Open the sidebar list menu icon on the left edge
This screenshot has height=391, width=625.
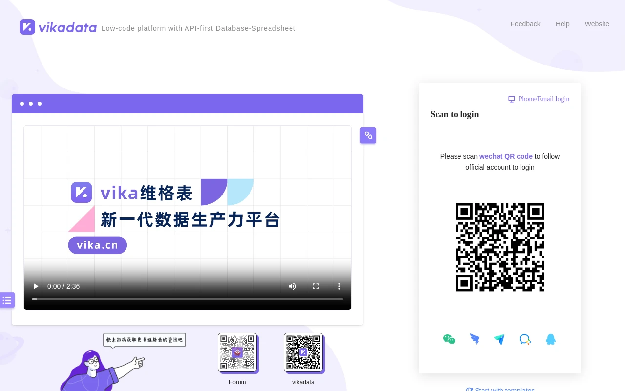click(7, 300)
